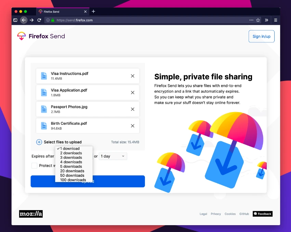Viewport: 291px width, 232px height.
Task: Click the Firefox Send umbrella logo
Action: click(x=22, y=36)
